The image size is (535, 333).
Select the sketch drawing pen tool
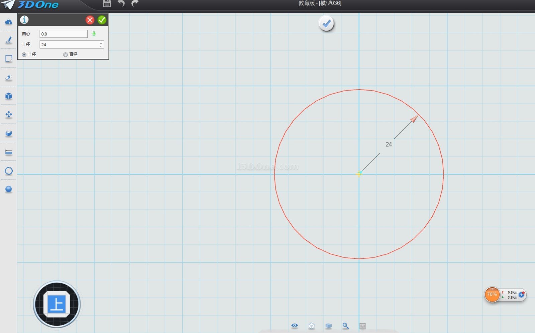pos(9,40)
